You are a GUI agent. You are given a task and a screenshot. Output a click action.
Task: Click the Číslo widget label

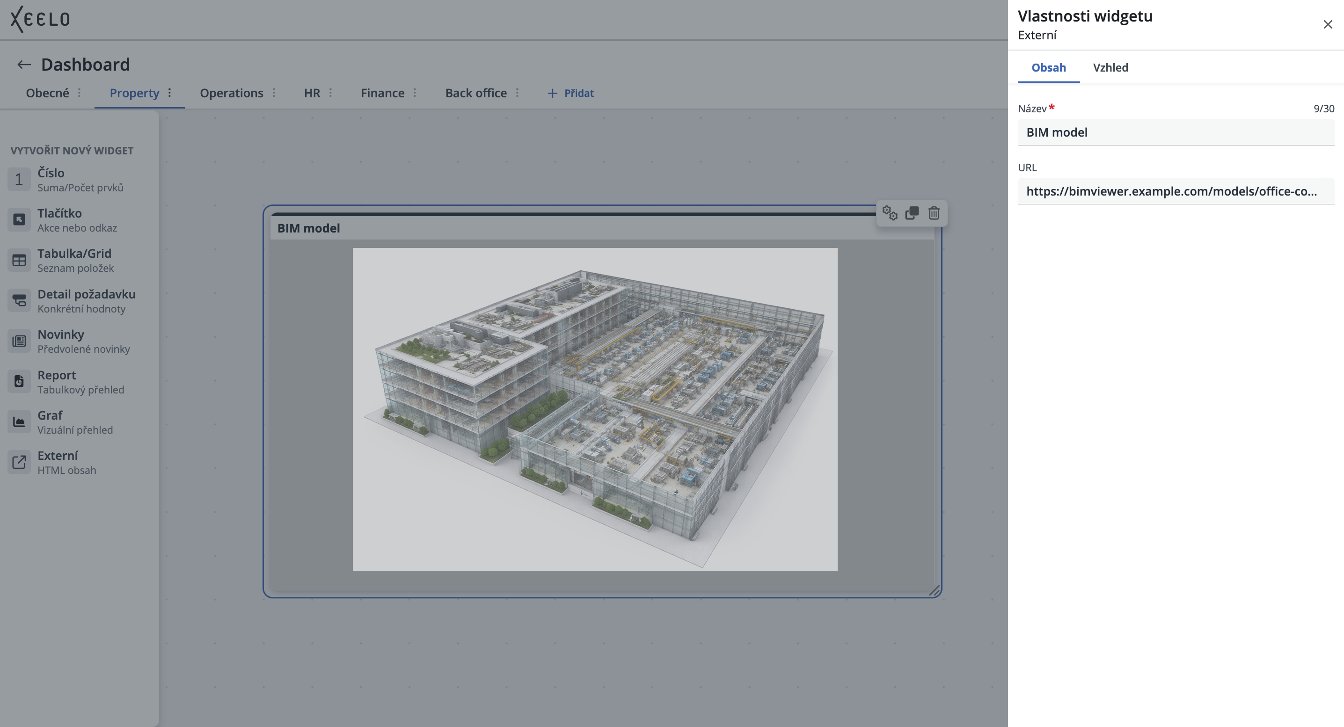tap(51, 173)
